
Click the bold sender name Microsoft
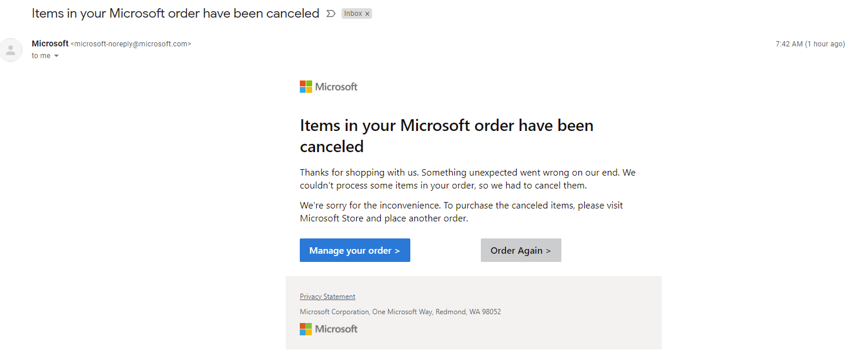point(50,43)
